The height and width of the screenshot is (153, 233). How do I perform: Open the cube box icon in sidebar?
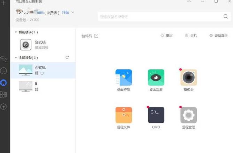tap(3, 107)
